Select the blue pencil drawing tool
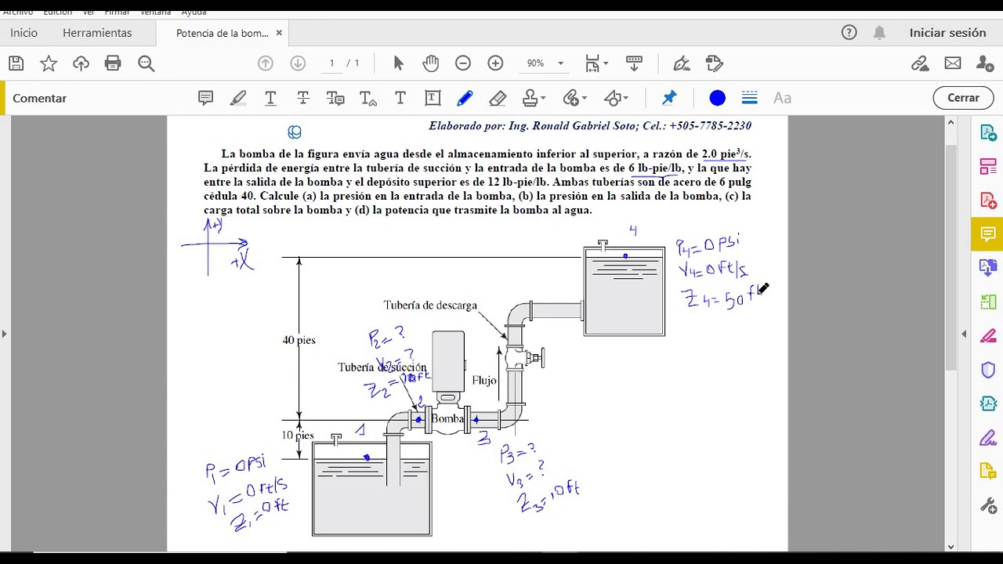Viewport: 1003px width, 564px height. 465,98
